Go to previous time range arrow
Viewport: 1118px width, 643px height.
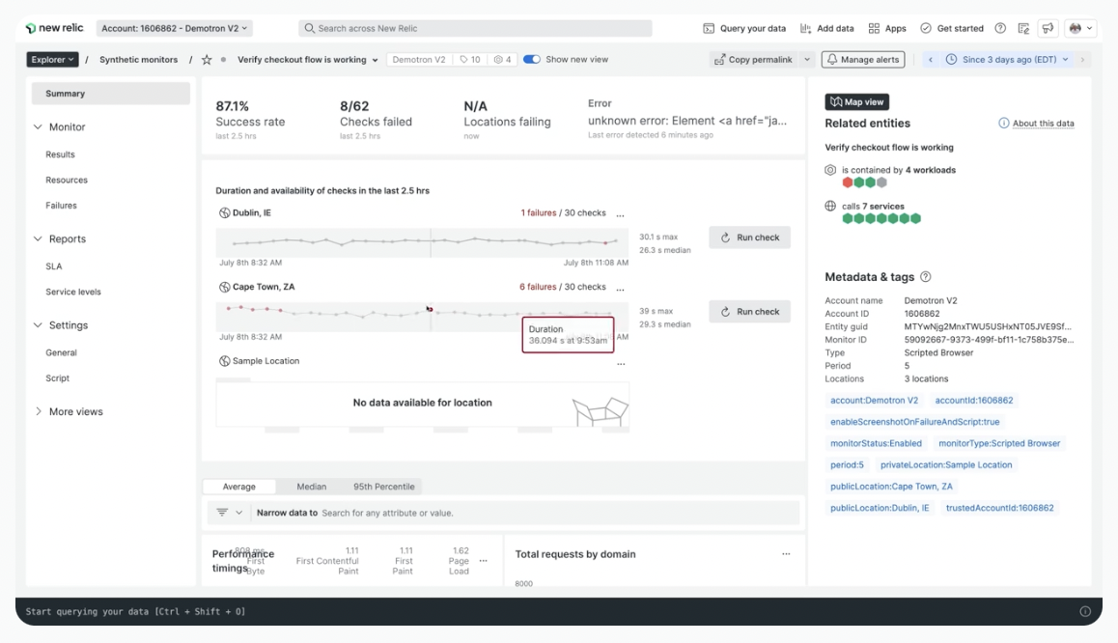coord(931,60)
